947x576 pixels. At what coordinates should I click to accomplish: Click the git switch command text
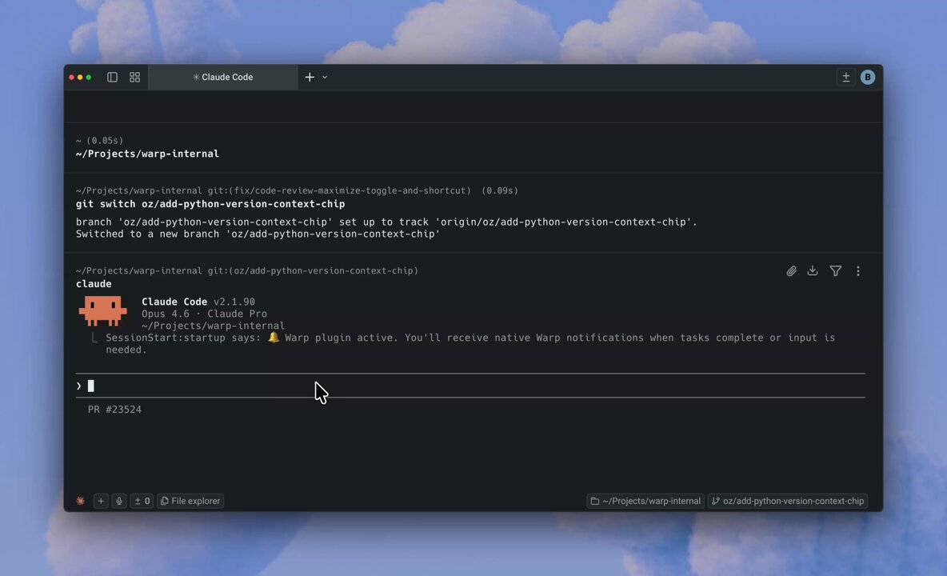click(x=210, y=204)
